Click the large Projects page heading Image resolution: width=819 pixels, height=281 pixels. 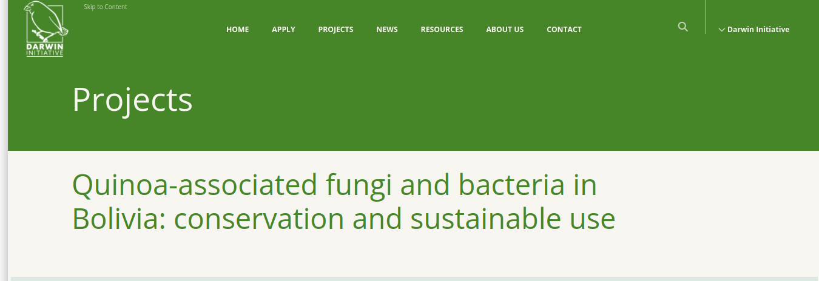pos(132,100)
